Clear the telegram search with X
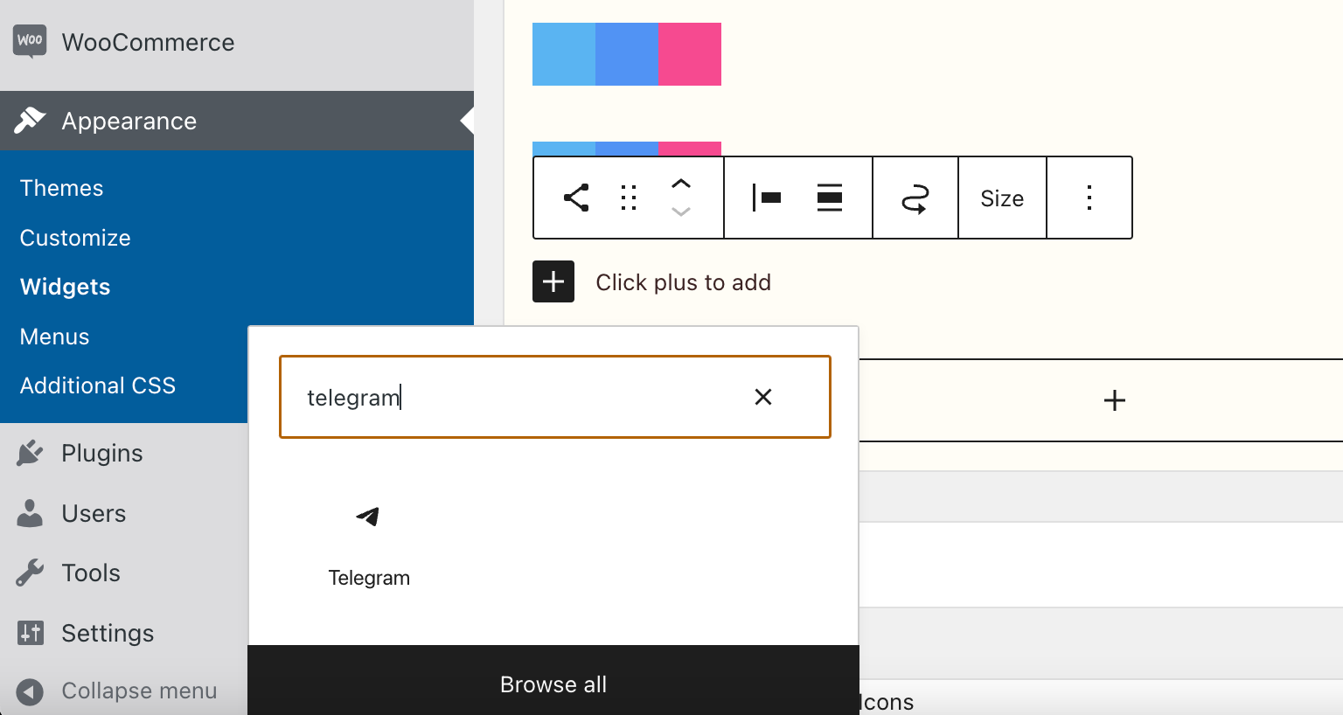Viewport: 1343px width, 715px height. (x=763, y=397)
